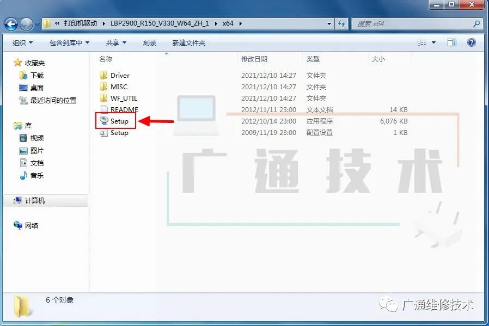Viewport: 489px width, 326px height.
Task: Open 下载 in the favorites sidebar
Action: point(37,75)
